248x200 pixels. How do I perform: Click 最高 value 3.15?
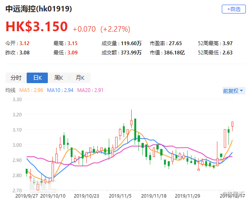pos(72,43)
